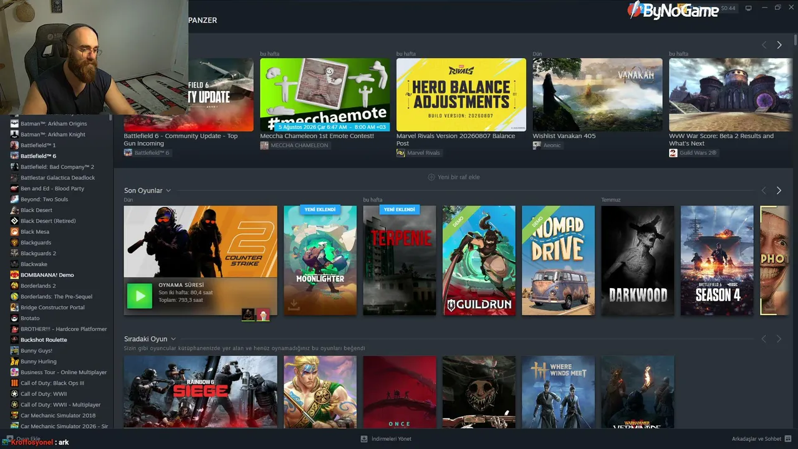Expand the Sıradaki Oyun shelf dropdown
The height and width of the screenshot is (449, 798).
tap(173, 339)
